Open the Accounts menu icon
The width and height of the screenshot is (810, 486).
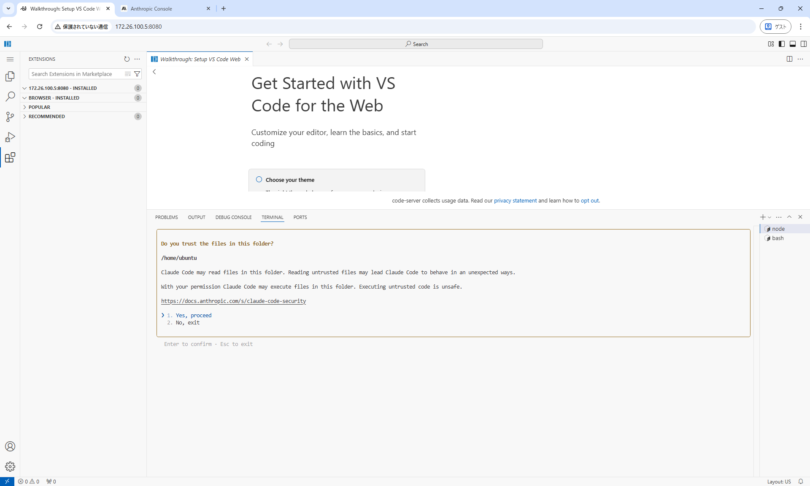coord(10,446)
